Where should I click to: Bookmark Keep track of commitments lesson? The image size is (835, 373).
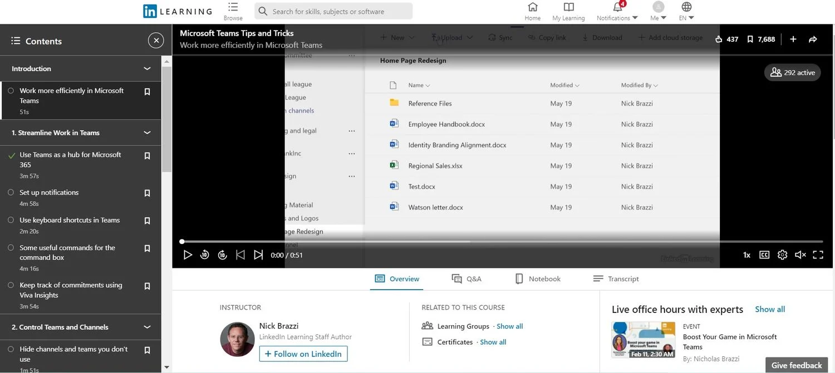(x=147, y=286)
